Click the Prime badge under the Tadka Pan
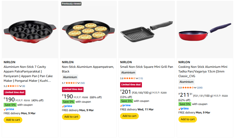The height and width of the screenshot is (139, 234). [184, 109]
